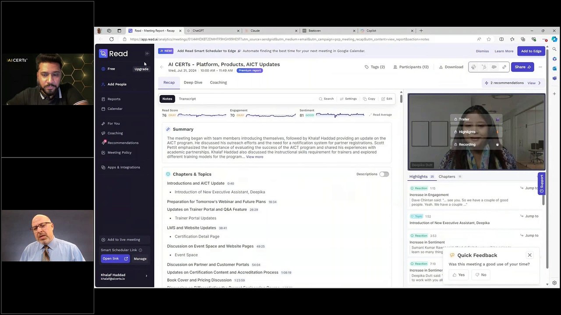Open a new browser tab

(421, 31)
